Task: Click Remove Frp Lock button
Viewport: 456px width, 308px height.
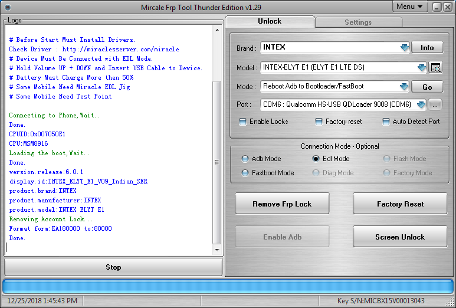Action: click(x=282, y=204)
